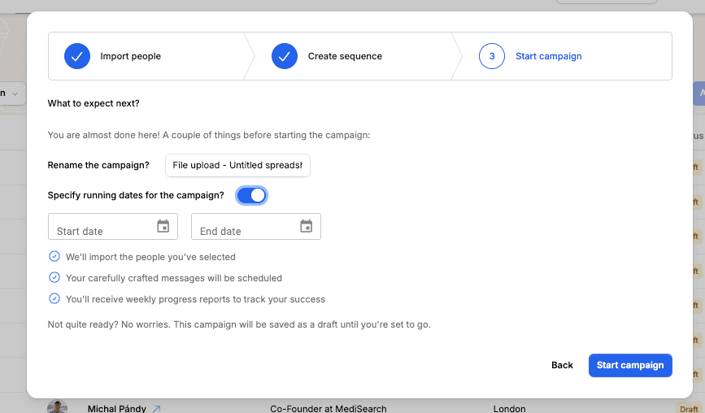
Task: Open the Start date calendar picker icon
Action: 163,226
